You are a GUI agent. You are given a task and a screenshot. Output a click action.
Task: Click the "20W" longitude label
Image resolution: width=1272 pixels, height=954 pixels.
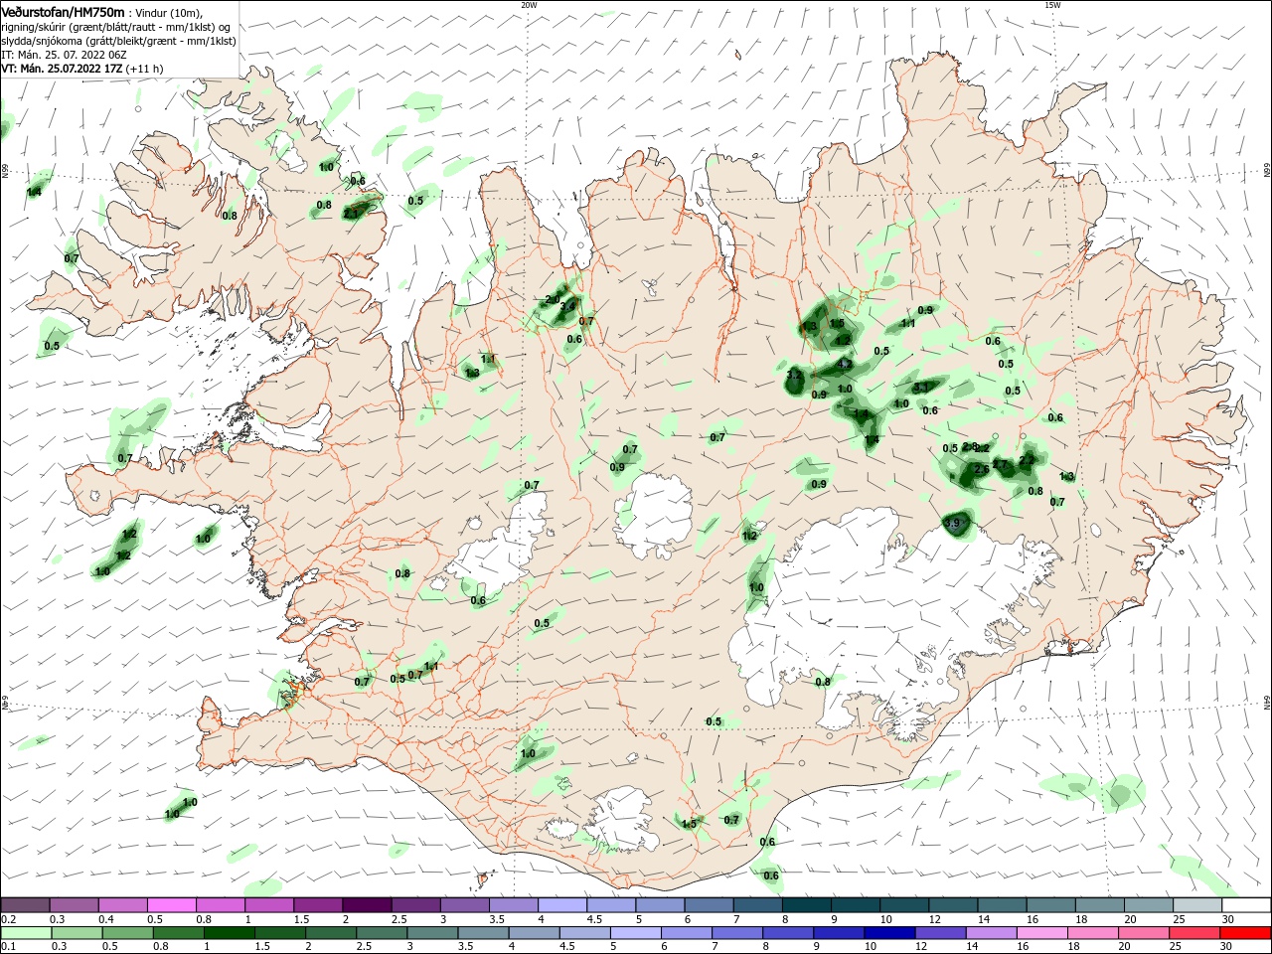tap(529, 5)
